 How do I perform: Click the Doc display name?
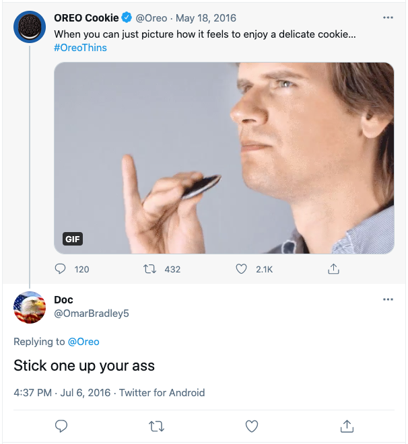pyautogui.click(x=63, y=299)
